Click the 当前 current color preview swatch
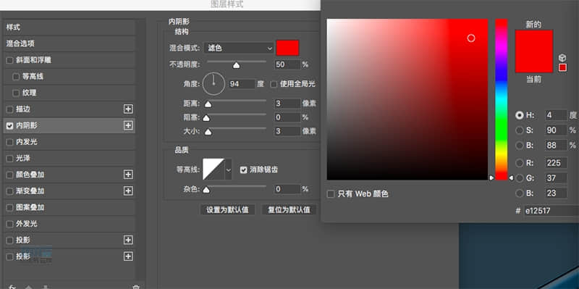 [x=533, y=62]
